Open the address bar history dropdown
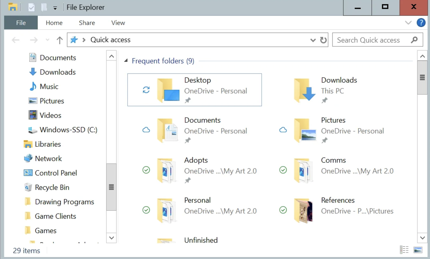 313,40
